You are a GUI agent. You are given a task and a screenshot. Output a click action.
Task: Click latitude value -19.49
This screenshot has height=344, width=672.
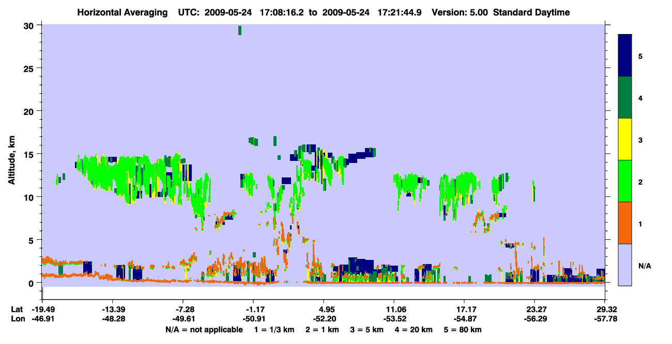coord(42,309)
